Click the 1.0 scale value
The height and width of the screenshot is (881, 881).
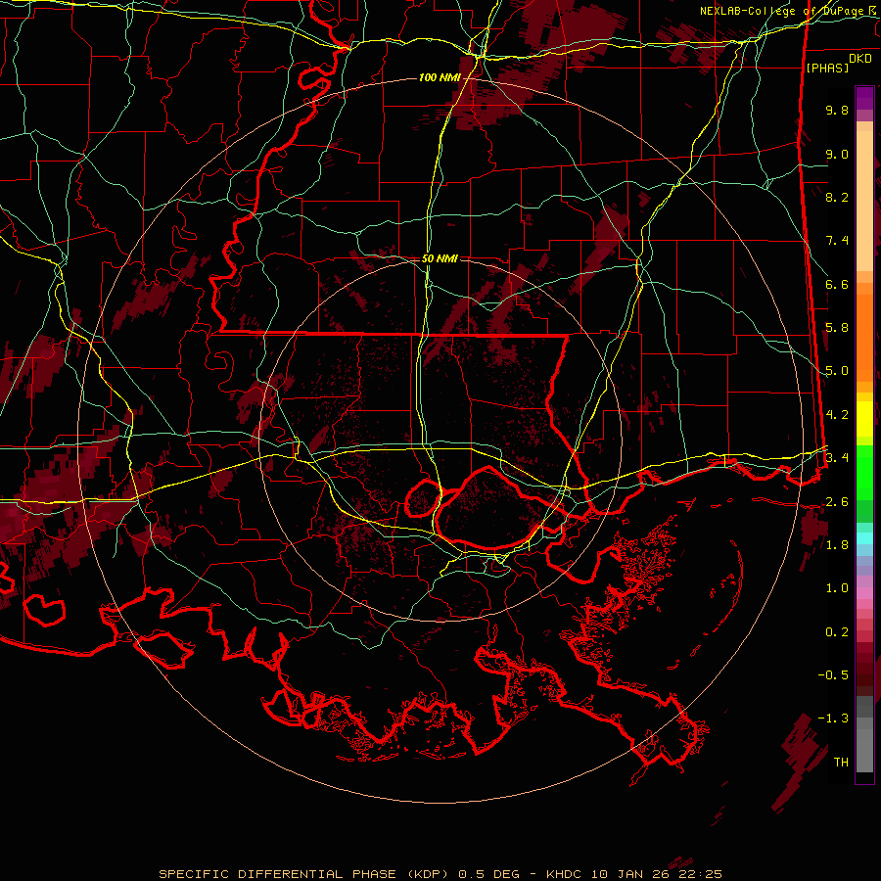tap(837, 588)
